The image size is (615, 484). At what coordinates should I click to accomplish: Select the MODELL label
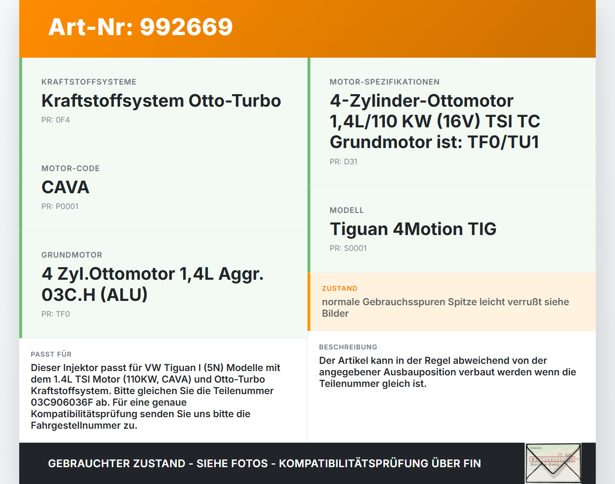[347, 210]
